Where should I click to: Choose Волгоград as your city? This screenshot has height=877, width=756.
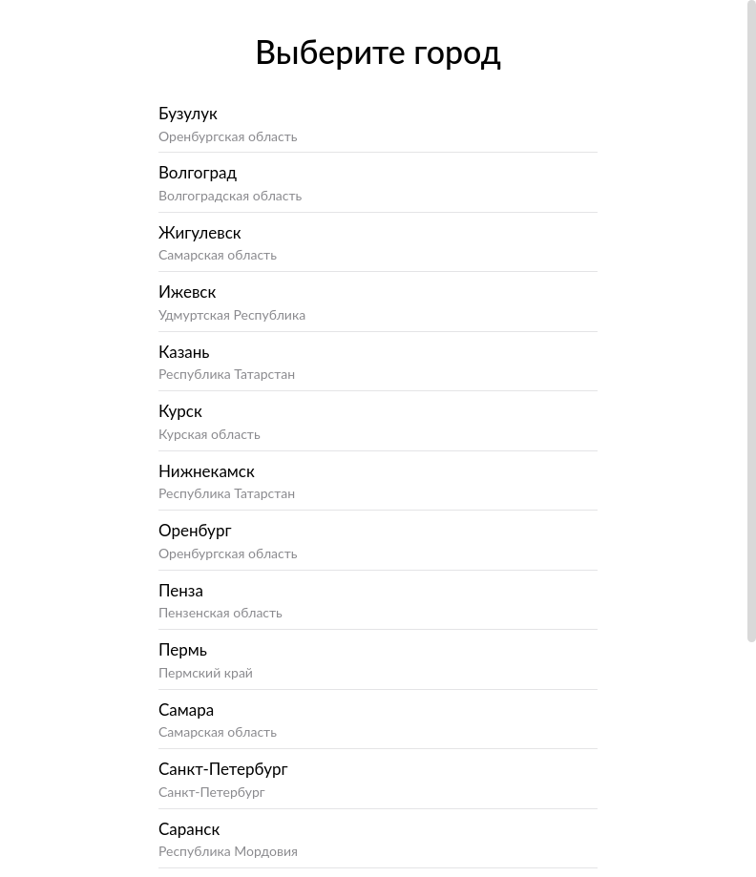coord(198,173)
